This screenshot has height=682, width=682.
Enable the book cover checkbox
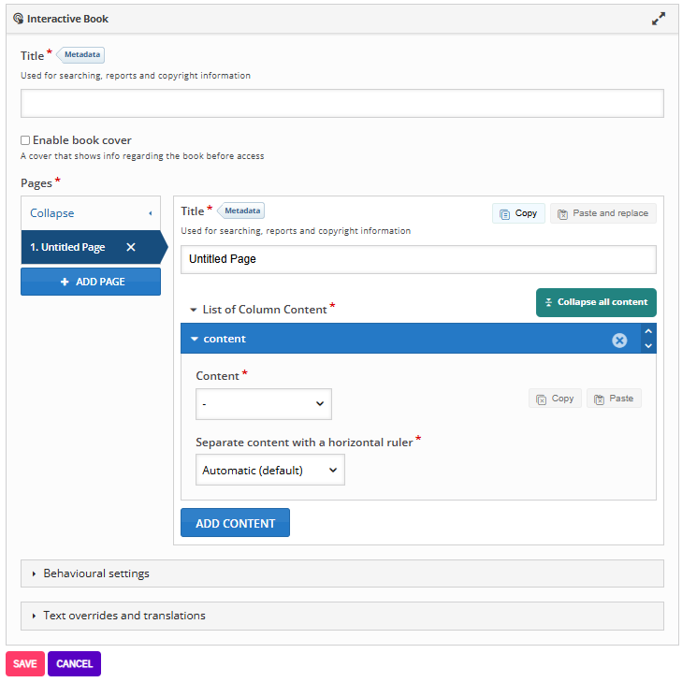pos(26,140)
